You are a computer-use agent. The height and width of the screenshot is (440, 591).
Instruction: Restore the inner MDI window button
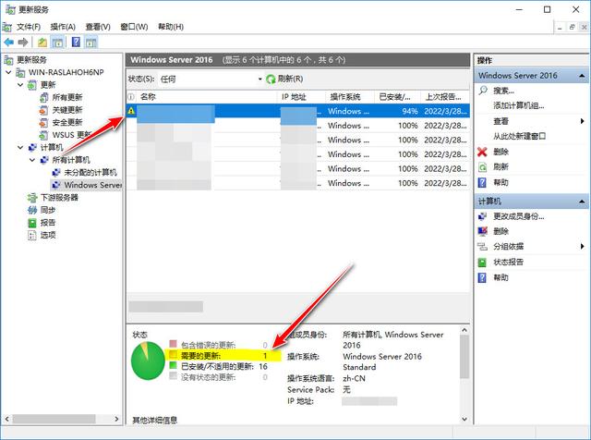572,27
